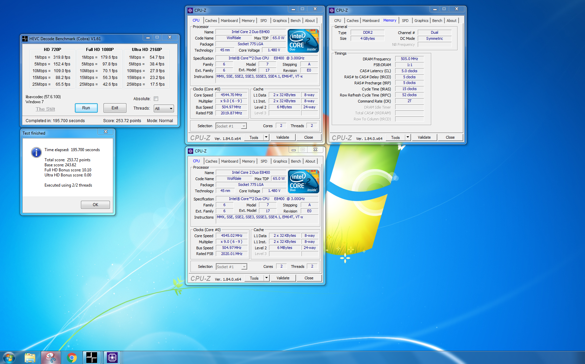Open the Snipping Tool taskbar icon
The width and height of the screenshot is (585, 364).
51,358
